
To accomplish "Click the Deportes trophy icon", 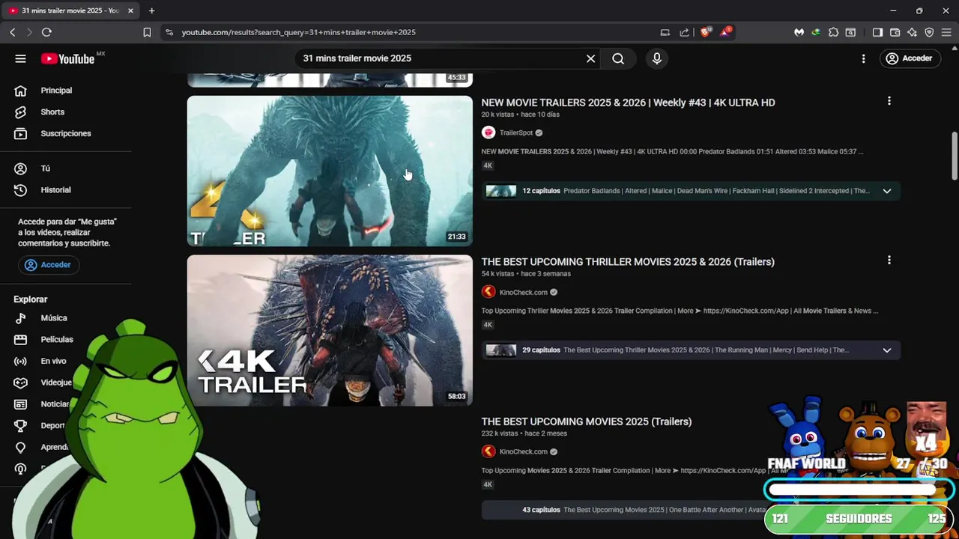I will 21,425.
